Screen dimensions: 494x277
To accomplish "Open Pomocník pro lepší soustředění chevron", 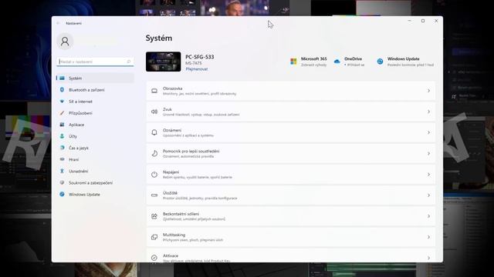I will click(428, 153).
